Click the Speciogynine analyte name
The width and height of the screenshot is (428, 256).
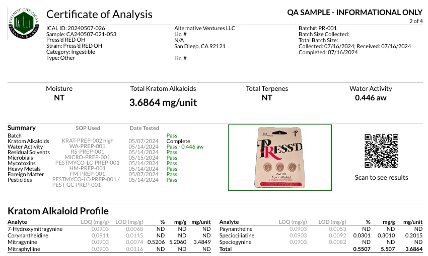[235, 242]
